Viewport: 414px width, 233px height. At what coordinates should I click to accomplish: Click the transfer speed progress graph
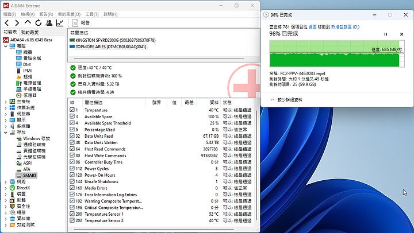337,54
